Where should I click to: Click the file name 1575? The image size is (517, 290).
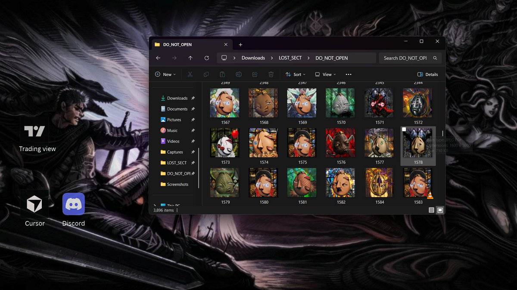click(302, 163)
